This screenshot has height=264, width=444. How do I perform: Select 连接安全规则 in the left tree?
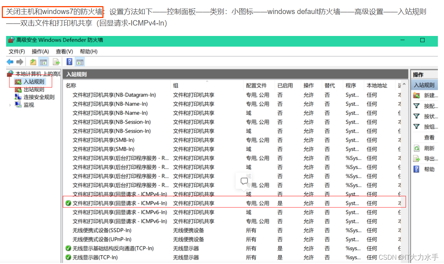[39, 97]
